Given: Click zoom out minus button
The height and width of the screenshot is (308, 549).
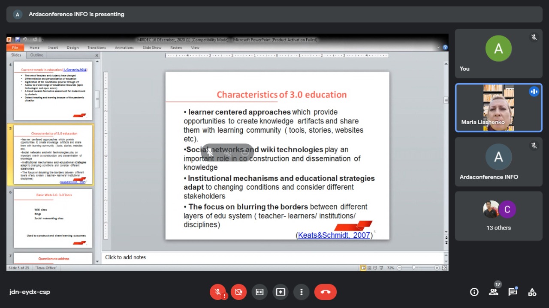Looking at the screenshot, I should [x=399, y=268].
